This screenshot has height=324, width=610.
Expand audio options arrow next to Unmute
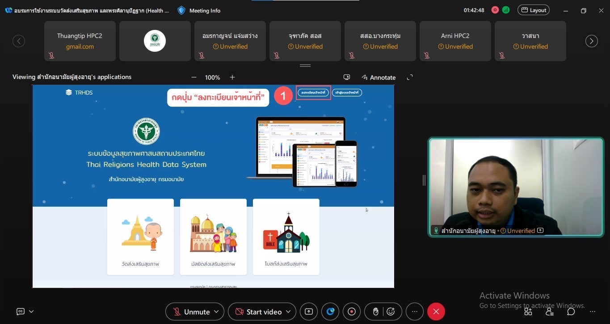point(217,312)
